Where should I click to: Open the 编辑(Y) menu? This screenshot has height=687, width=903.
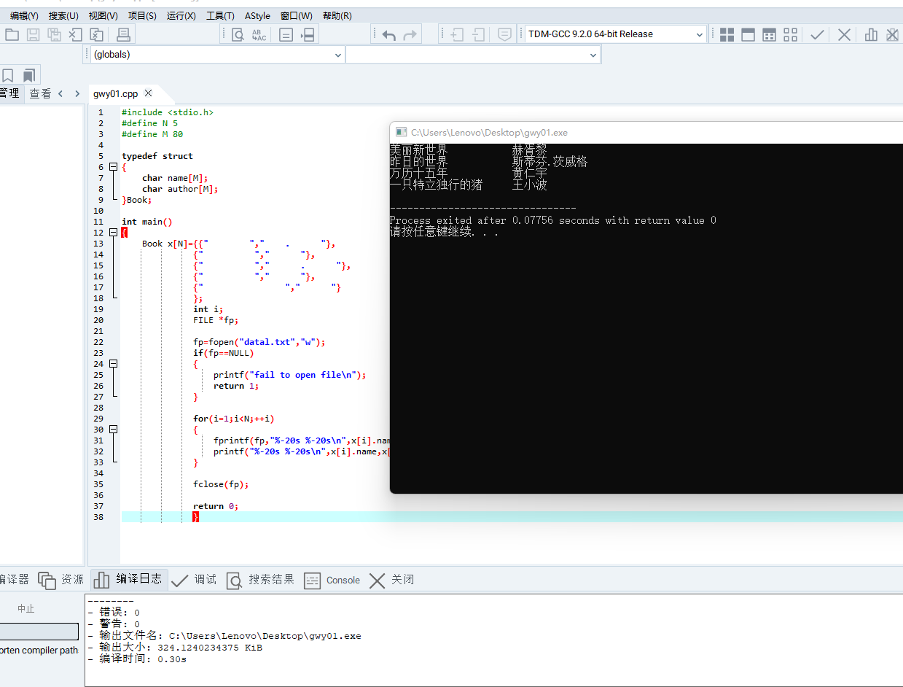24,15
